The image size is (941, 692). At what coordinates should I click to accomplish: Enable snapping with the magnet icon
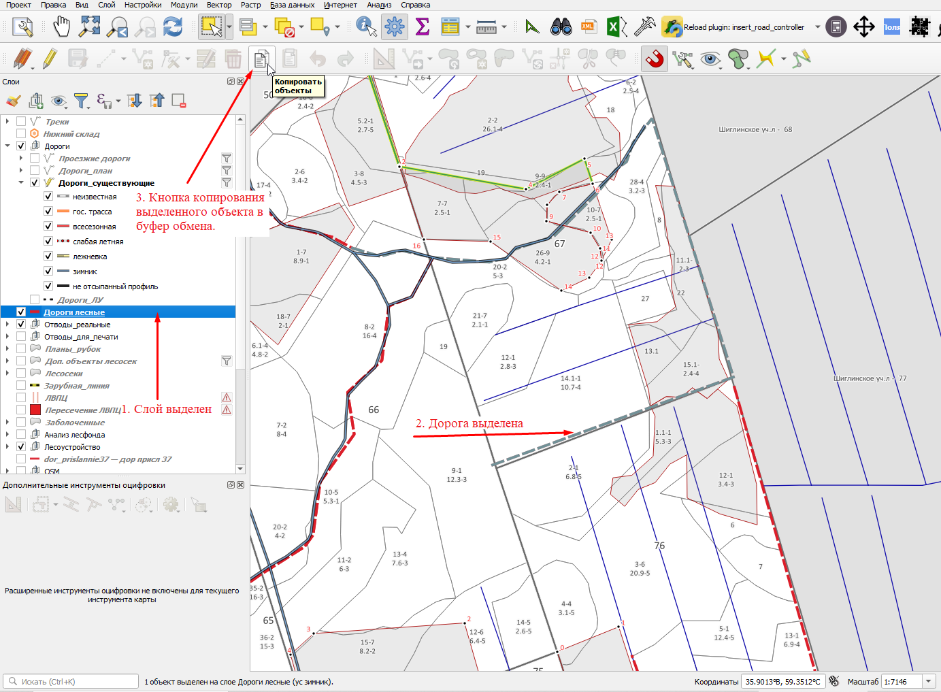[x=655, y=59]
